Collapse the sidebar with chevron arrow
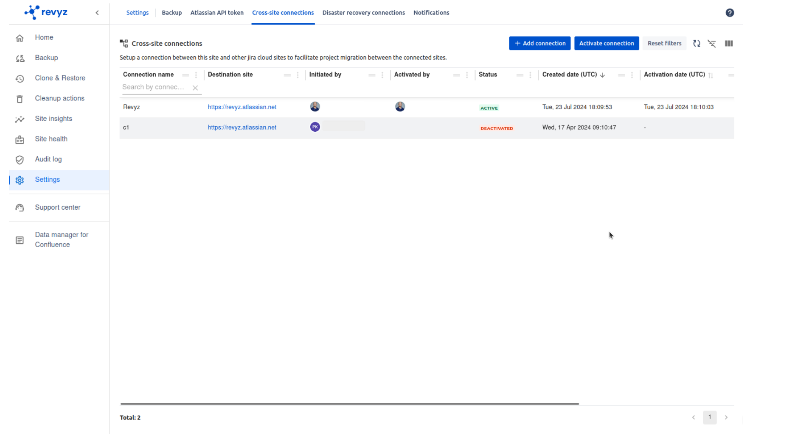The height and width of the screenshot is (447, 809). click(x=97, y=13)
